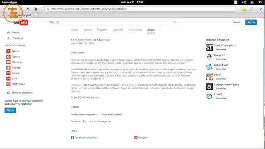Toggle fullscreen with the arrows icon
Viewport: 265px width, 149px height.
(x=261, y=9)
